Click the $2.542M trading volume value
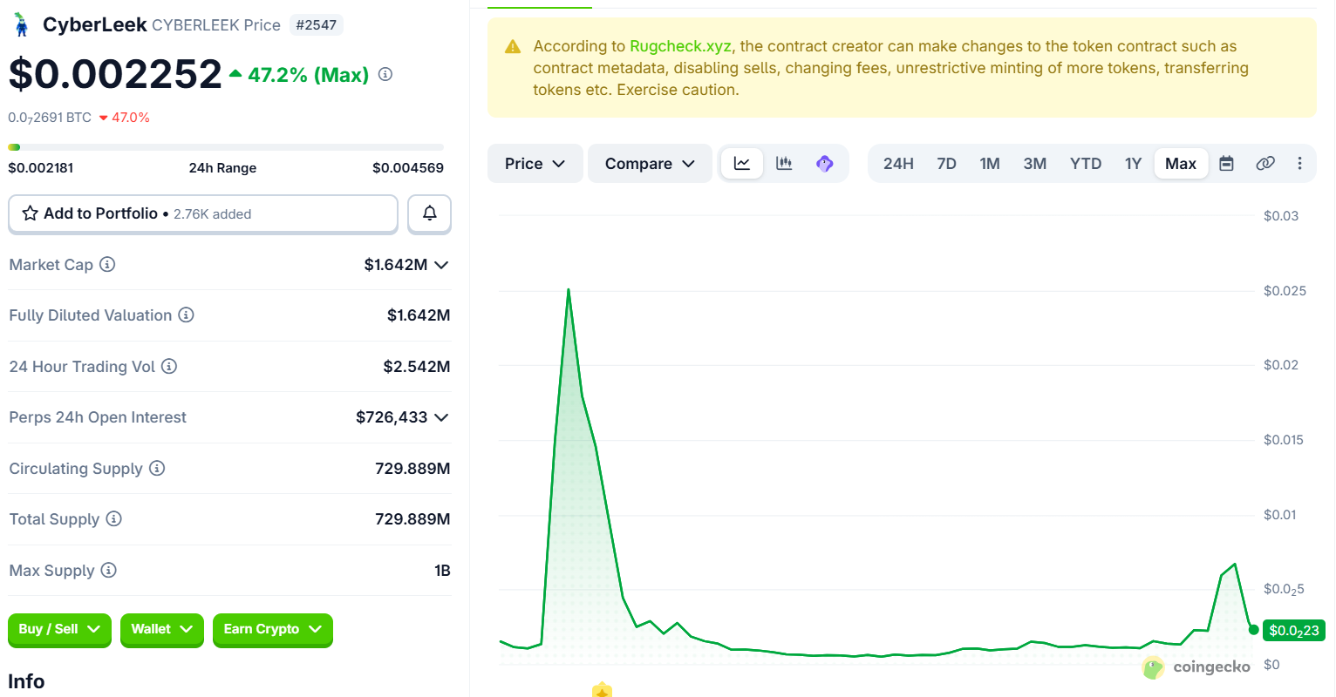 pyautogui.click(x=417, y=367)
